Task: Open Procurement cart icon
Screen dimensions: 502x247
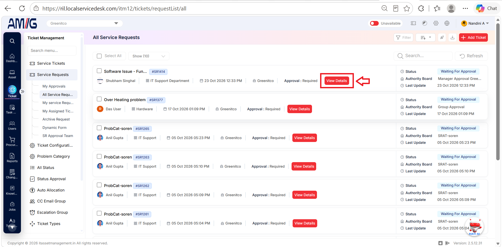Action: tap(12, 142)
